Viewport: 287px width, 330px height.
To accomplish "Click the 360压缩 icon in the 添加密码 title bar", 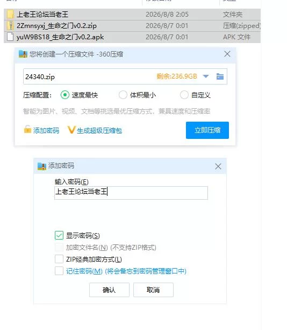I will pos(42,166).
